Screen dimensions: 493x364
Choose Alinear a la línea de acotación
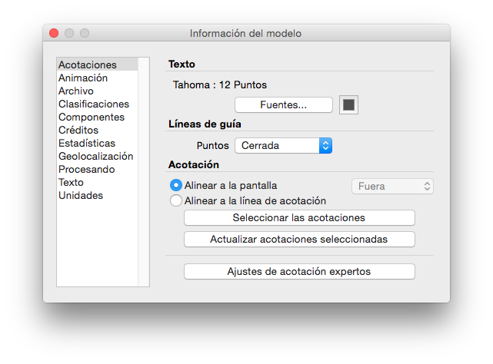tap(248, 200)
